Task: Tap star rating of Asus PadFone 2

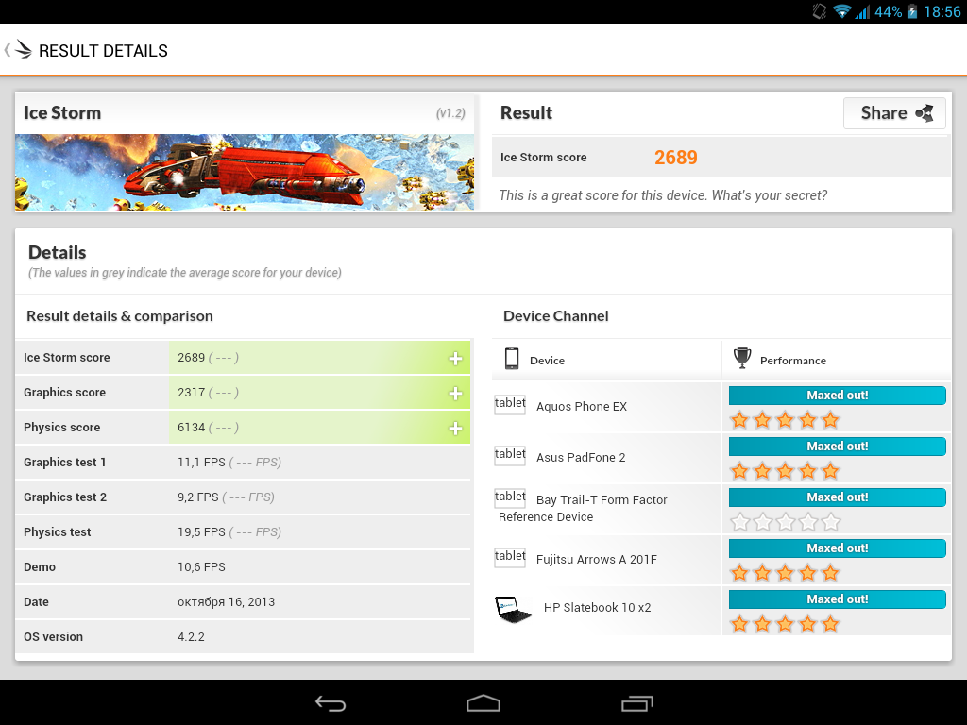Action: click(785, 472)
